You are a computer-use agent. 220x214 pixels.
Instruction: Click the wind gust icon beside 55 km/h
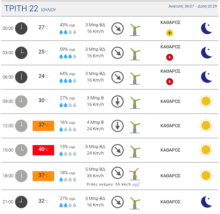coord(136,185)
